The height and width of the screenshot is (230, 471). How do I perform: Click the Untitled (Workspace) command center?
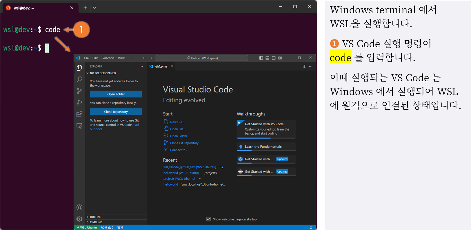tap(202, 58)
